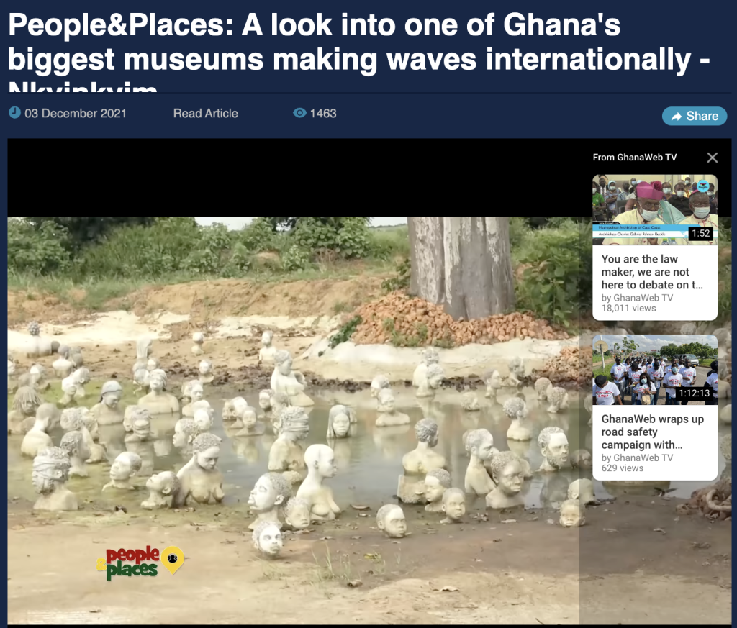Click the 1463 view count
This screenshot has width=737, height=628.
[323, 113]
